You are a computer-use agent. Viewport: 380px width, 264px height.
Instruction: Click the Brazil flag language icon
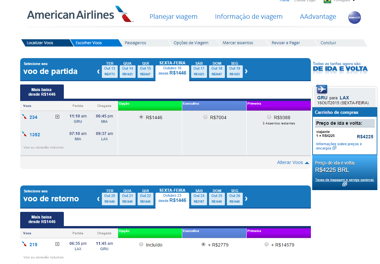pos(327,1)
